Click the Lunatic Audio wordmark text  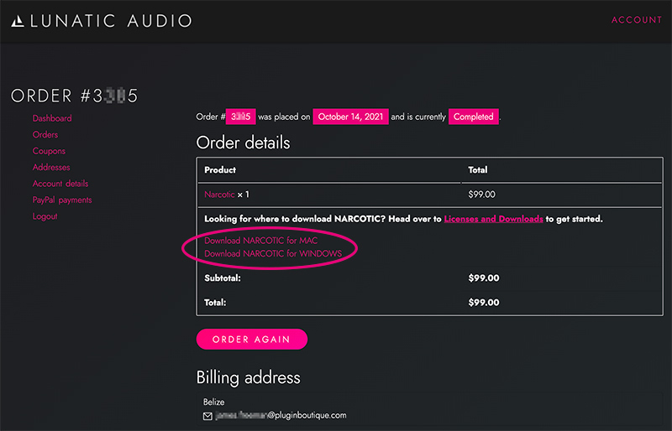coord(111,21)
